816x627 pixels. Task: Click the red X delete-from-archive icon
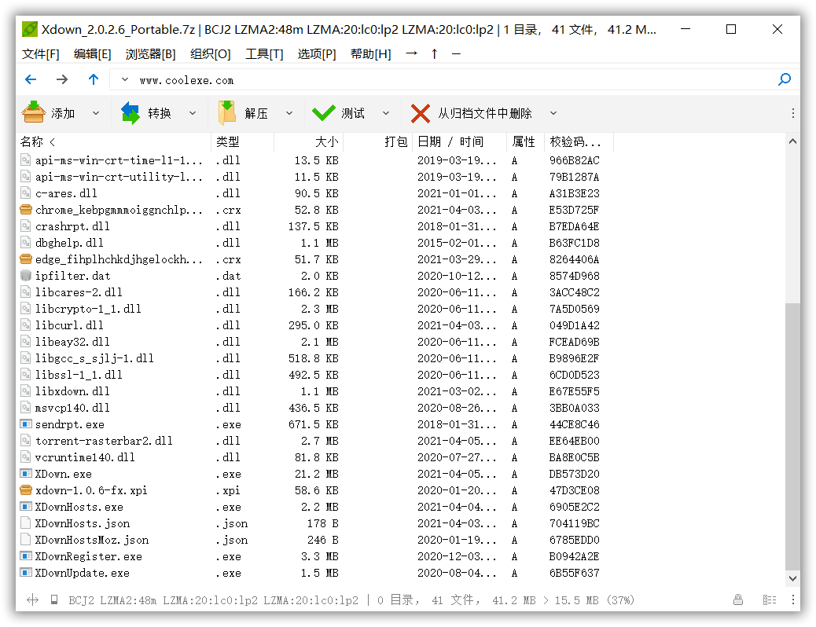pyautogui.click(x=421, y=113)
